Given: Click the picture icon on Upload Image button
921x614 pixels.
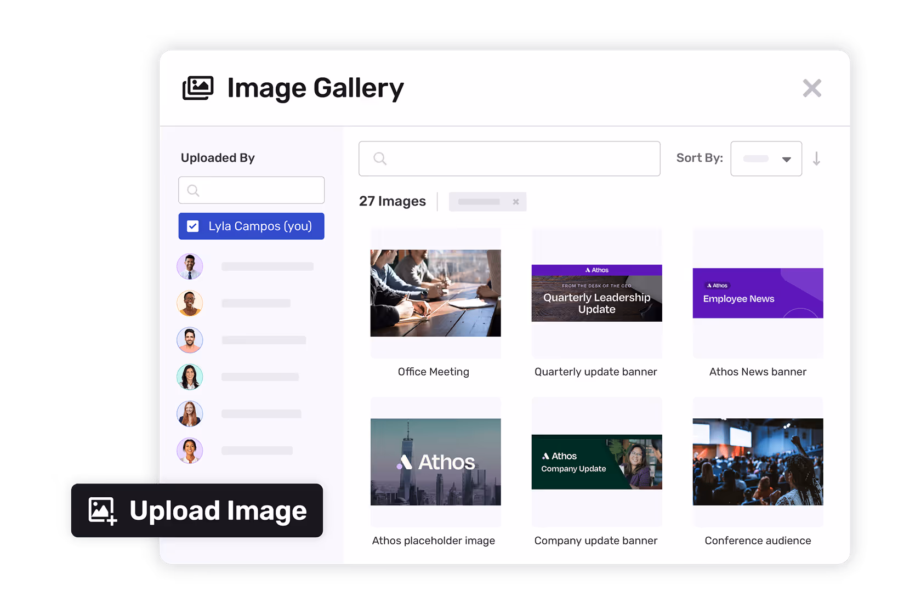Looking at the screenshot, I should point(103,511).
